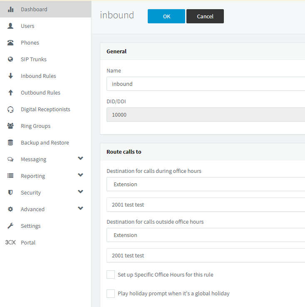Screen dimensions: 305x307
Task: Click the Name input field
Action: coord(206,84)
